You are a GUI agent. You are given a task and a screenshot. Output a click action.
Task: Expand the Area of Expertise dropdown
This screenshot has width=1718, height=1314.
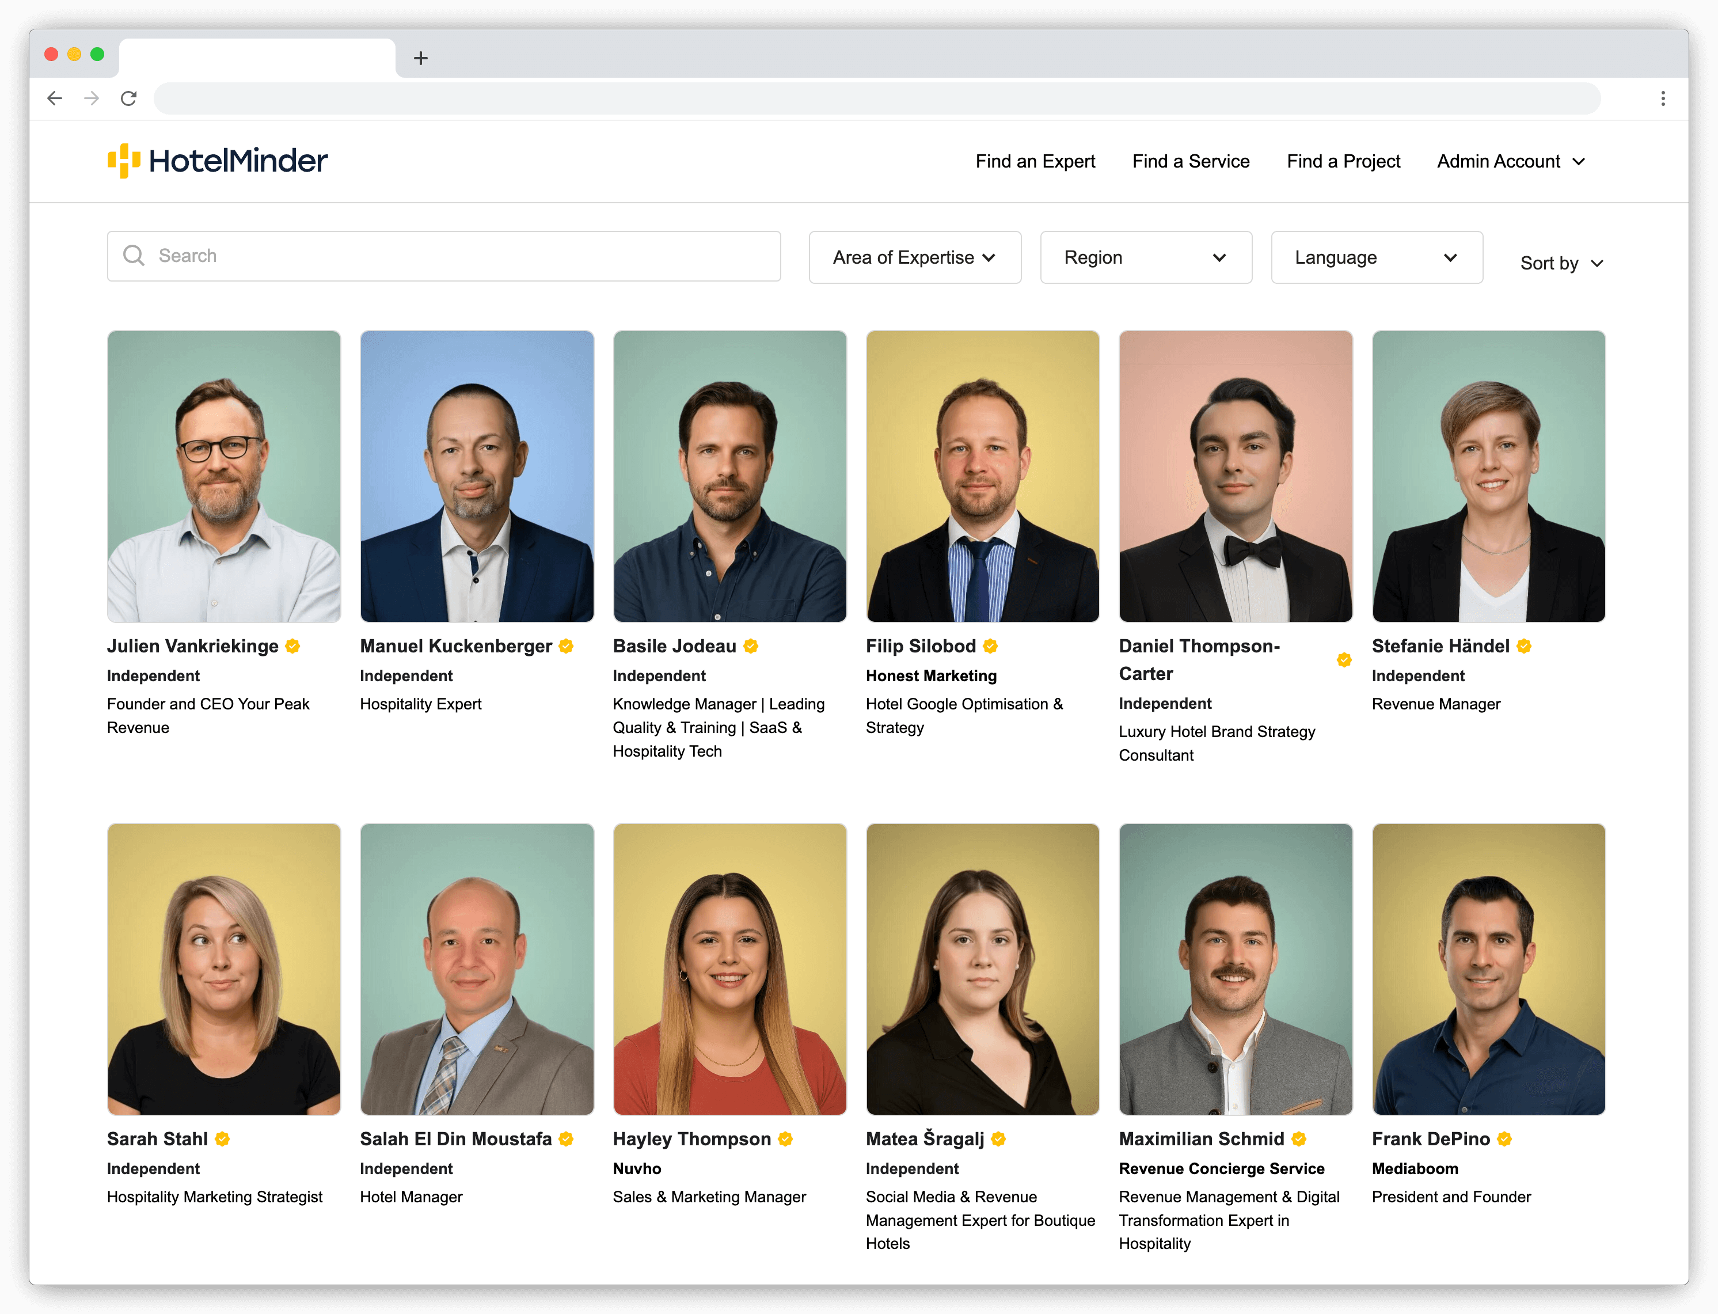914,257
